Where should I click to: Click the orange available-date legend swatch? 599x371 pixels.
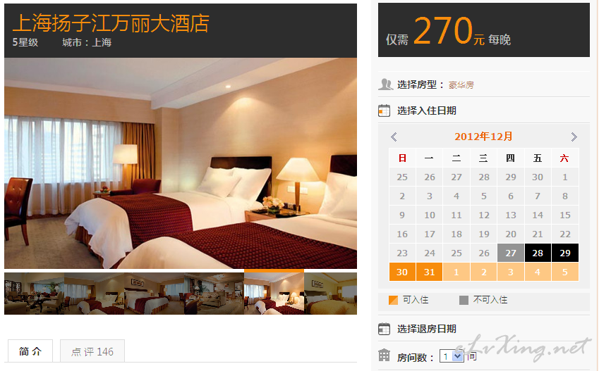tap(393, 300)
